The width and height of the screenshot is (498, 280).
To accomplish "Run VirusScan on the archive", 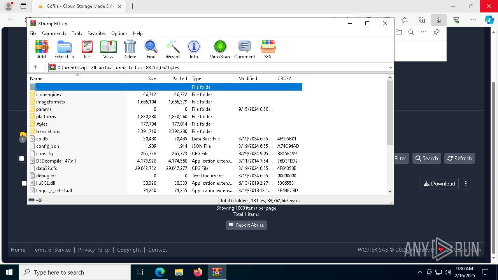I will 220,49.
